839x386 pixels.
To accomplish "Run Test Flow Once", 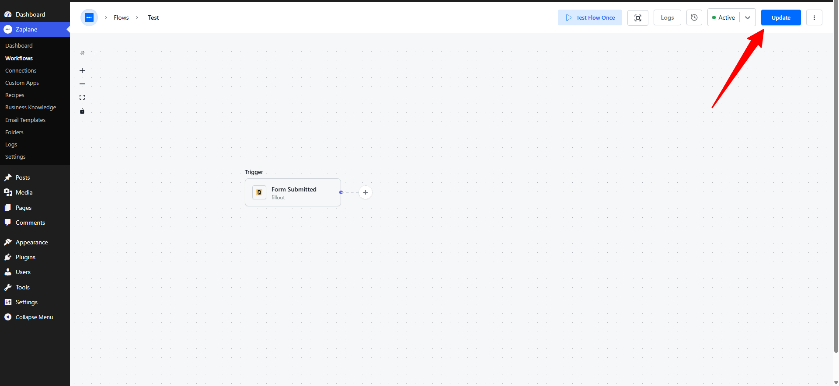I will 590,17.
